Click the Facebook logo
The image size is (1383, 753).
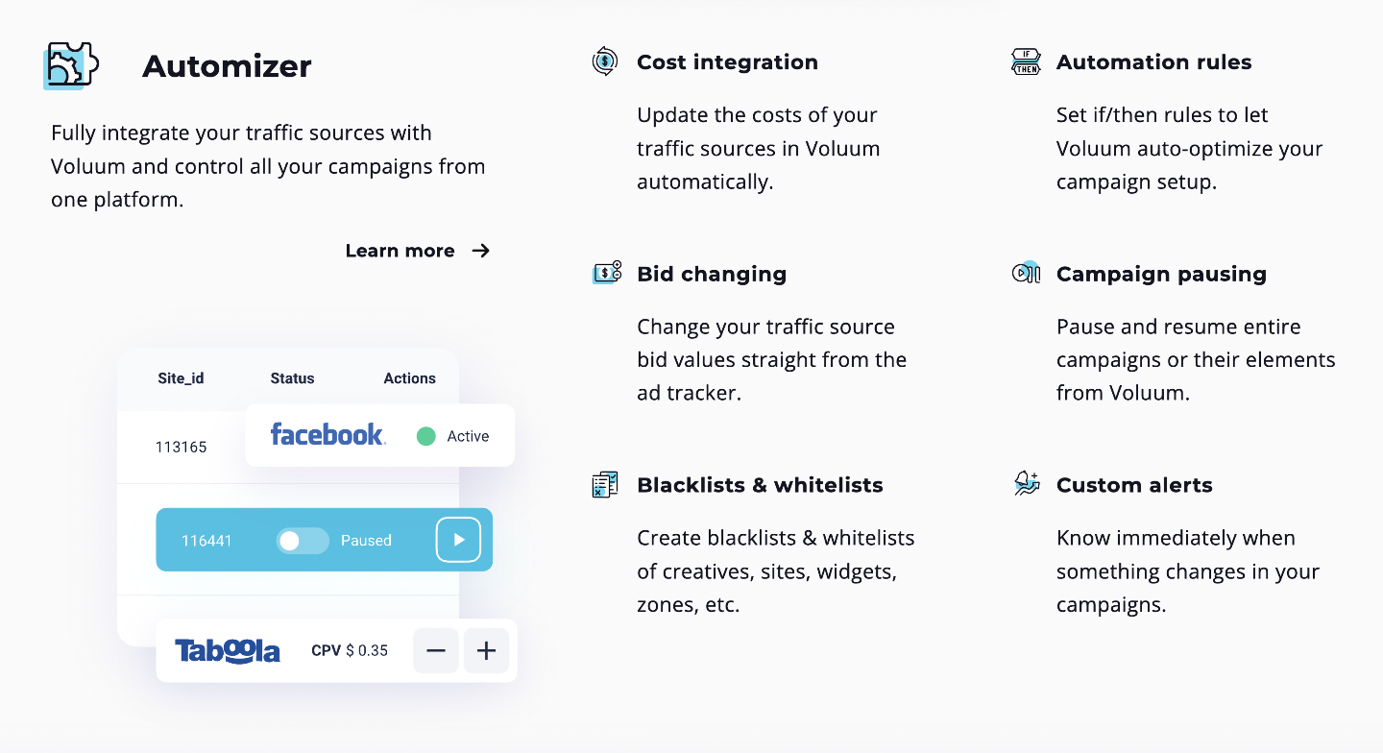pos(328,435)
